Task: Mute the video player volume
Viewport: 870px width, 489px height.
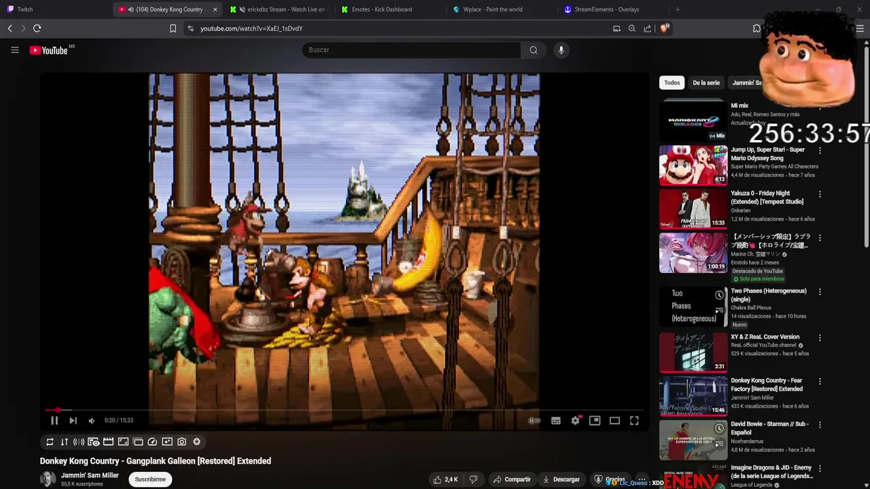Action: [92, 420]
